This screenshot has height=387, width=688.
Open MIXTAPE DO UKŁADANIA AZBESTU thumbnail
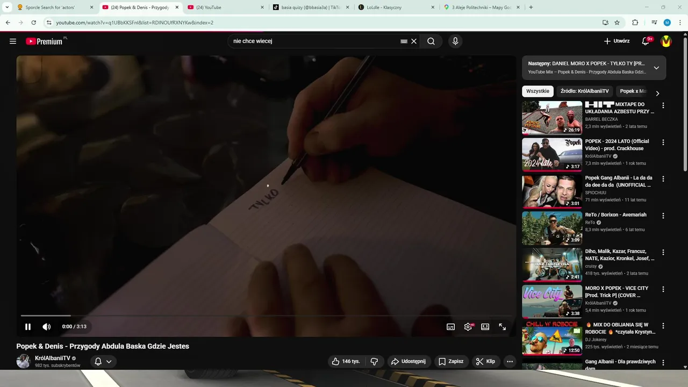pyautogui.click(x=552, y=118)
